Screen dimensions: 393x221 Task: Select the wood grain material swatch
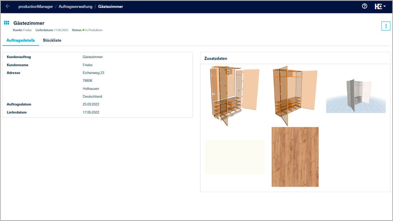pyautogui.click(x=295, y=157)
